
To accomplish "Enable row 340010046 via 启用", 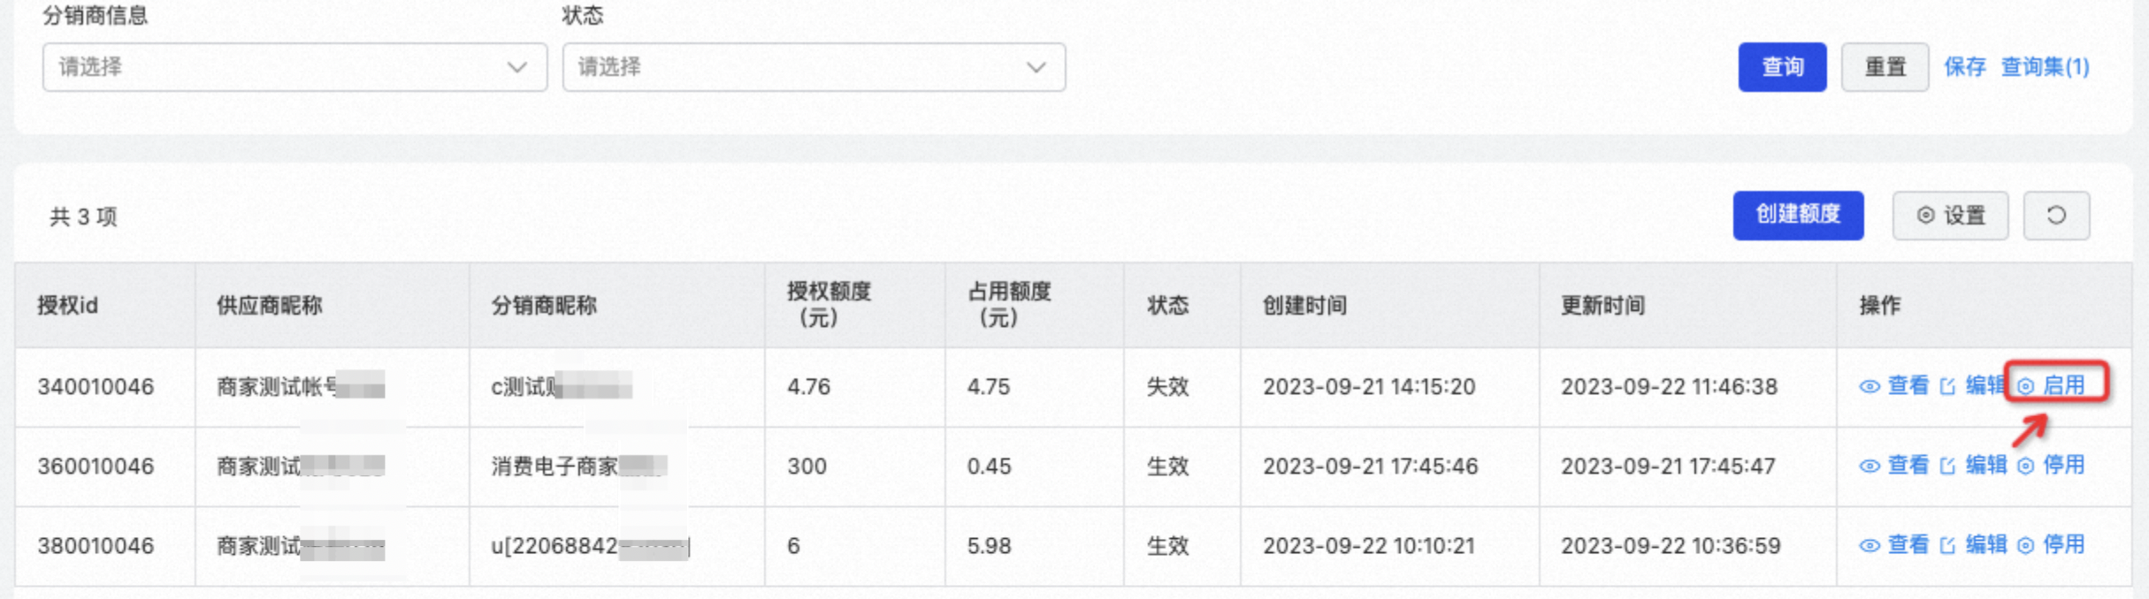I will (x=2052, y=386).
